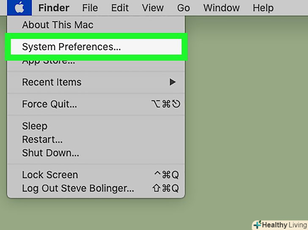Select About This Mac

58,25
